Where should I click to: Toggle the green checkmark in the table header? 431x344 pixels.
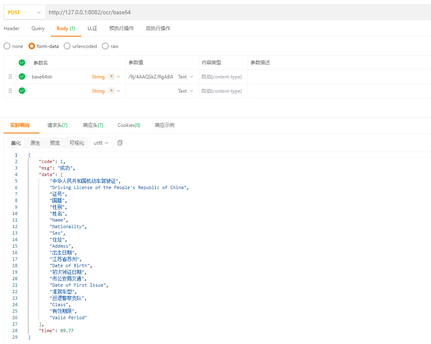point(22,62)
